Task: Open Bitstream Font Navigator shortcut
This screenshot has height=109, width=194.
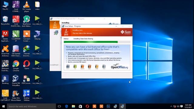Action: coord(5,66)
